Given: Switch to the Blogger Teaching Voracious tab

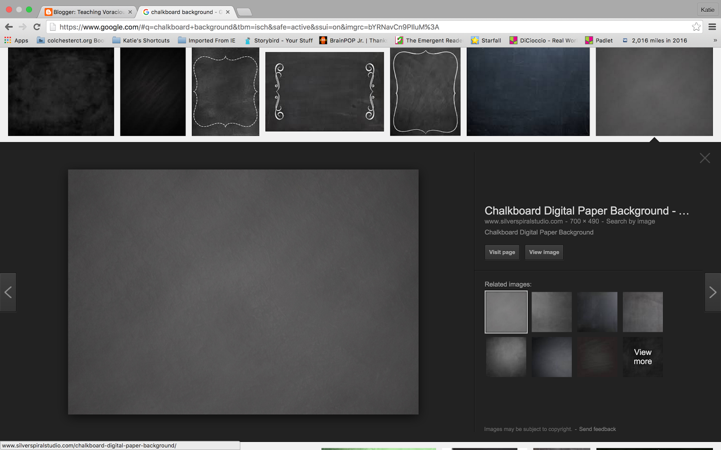Looking at the screenshot, I should point(86,12).
